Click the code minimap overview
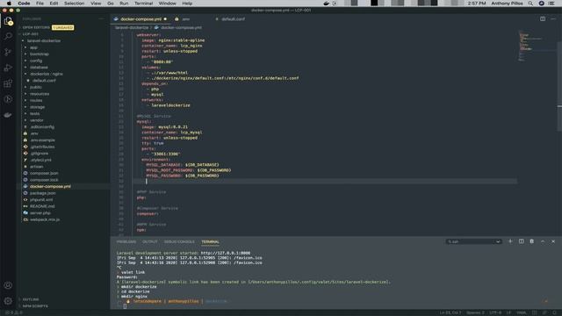This screenshot has height=316, width=562. point(536,47)
